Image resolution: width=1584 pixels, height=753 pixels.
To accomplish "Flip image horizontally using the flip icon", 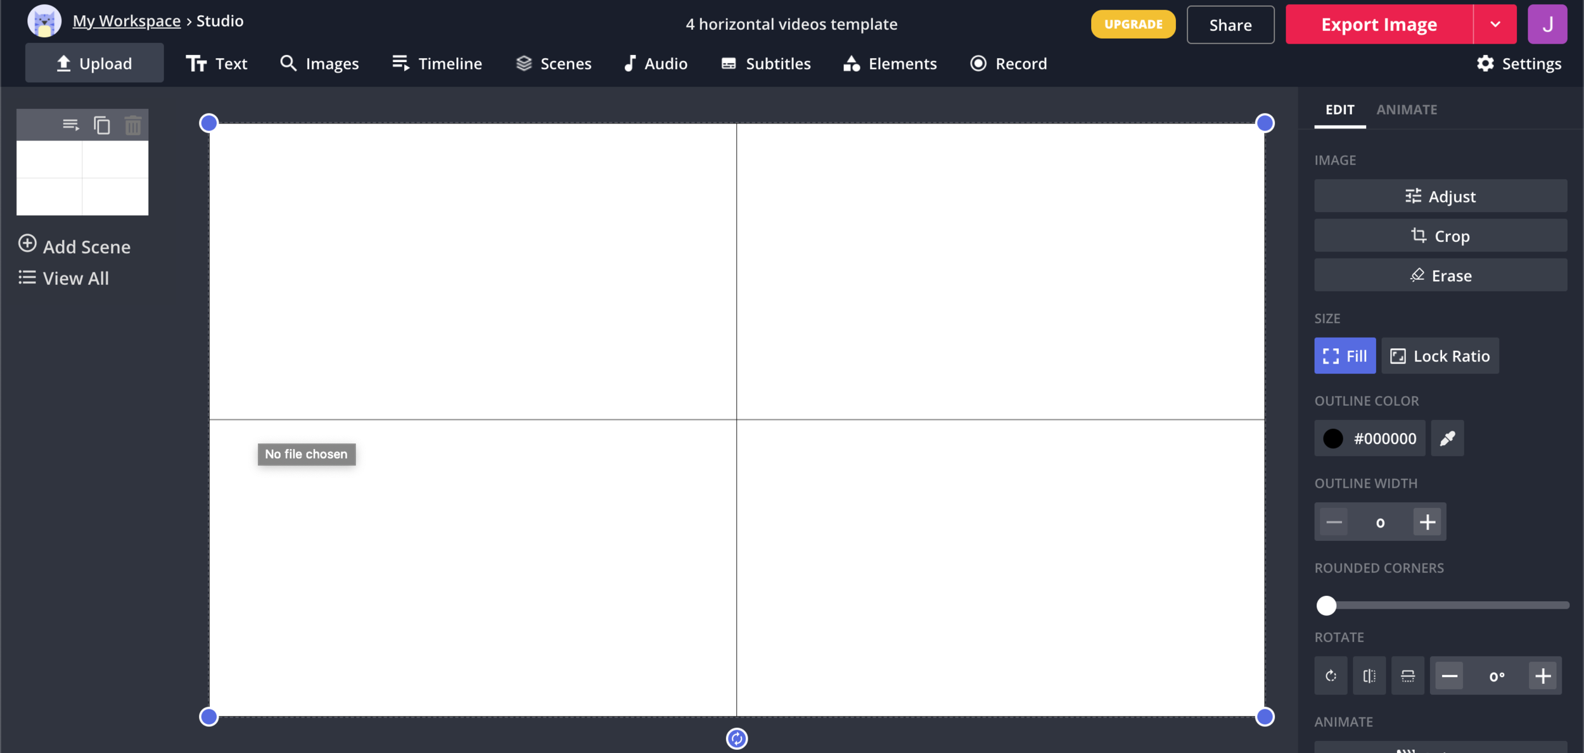I will tap(1369, 676).
